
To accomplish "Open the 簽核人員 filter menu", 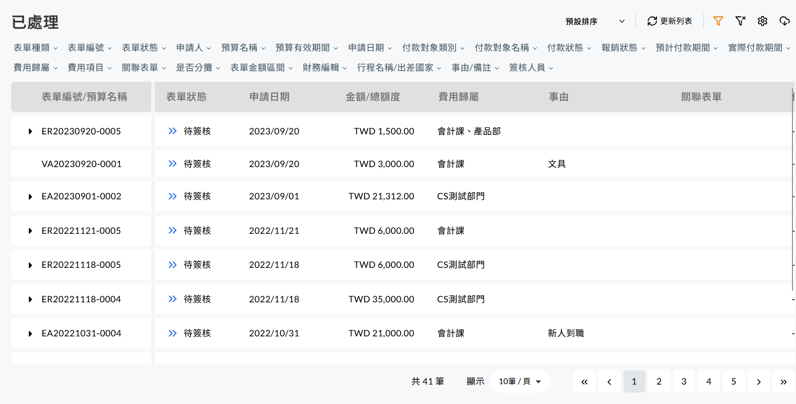I will click(x=531, y=68).
